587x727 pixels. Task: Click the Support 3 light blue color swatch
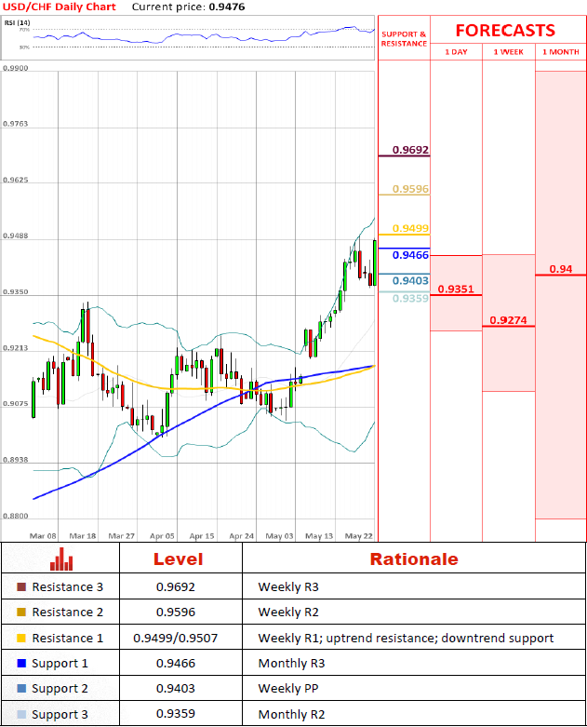(x=21, y=715)
